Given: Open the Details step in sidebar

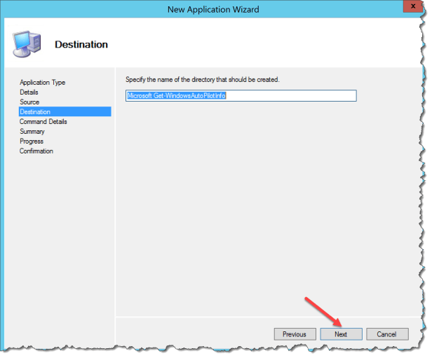Looking at the screenshot, I should (x=29, y=92).
